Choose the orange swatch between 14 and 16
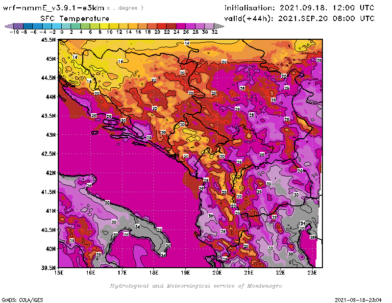The image size is (392, 303). [133, 26]
